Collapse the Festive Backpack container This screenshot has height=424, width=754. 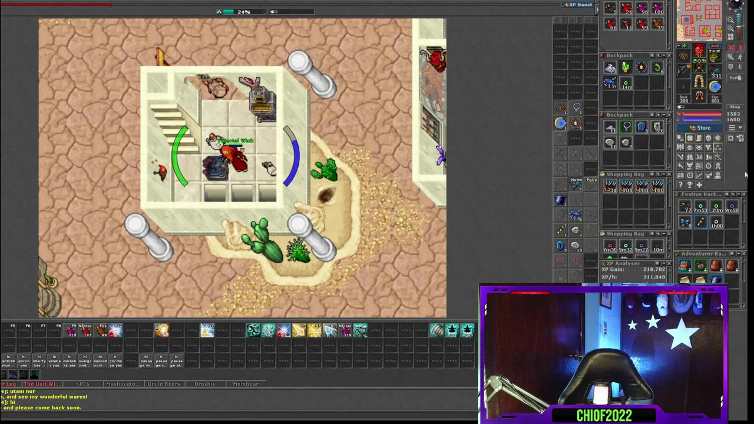tap(739, 194)
